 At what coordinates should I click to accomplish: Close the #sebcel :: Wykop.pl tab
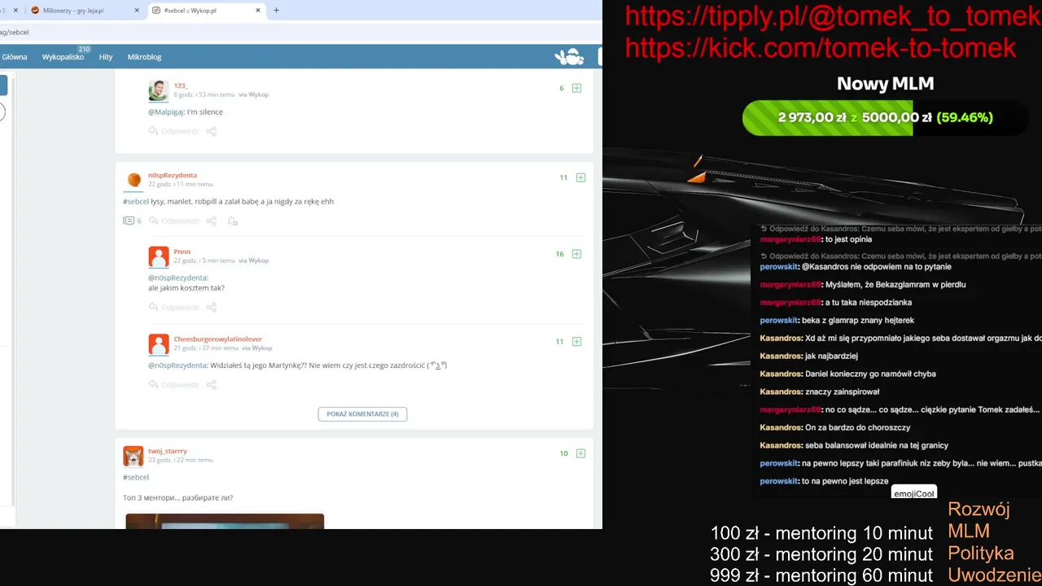point(259,11)
